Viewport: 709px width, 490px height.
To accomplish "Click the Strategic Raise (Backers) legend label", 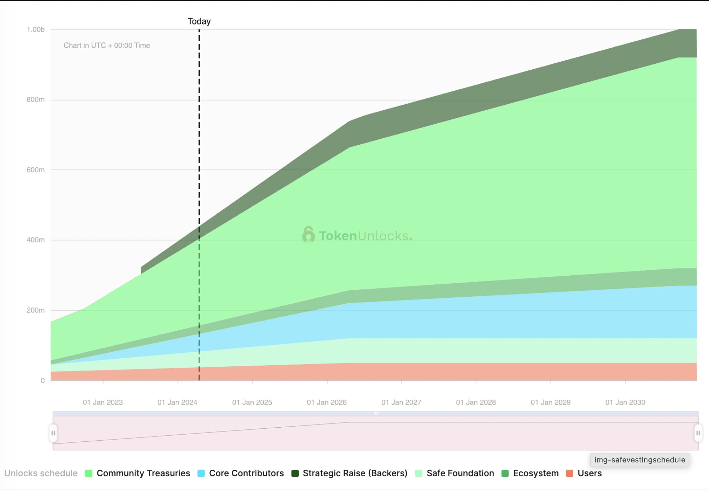I will point(355,473).
